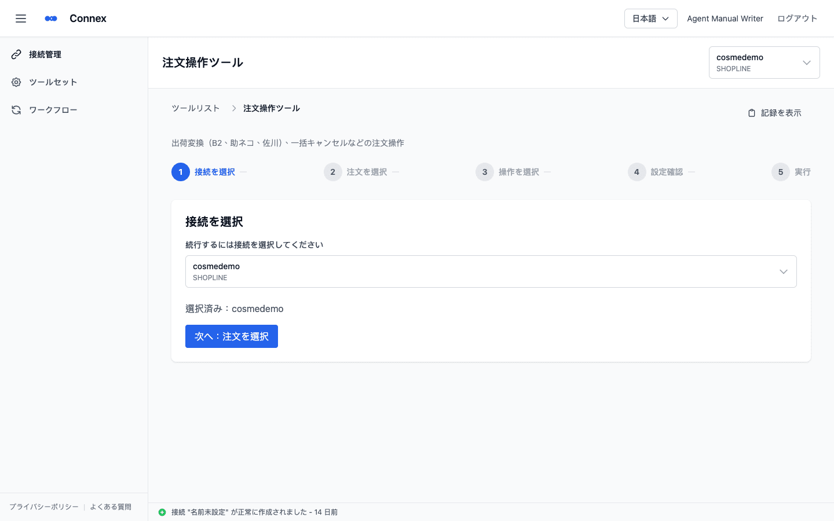Go to step 3 操作を選択

pos(507,172)
